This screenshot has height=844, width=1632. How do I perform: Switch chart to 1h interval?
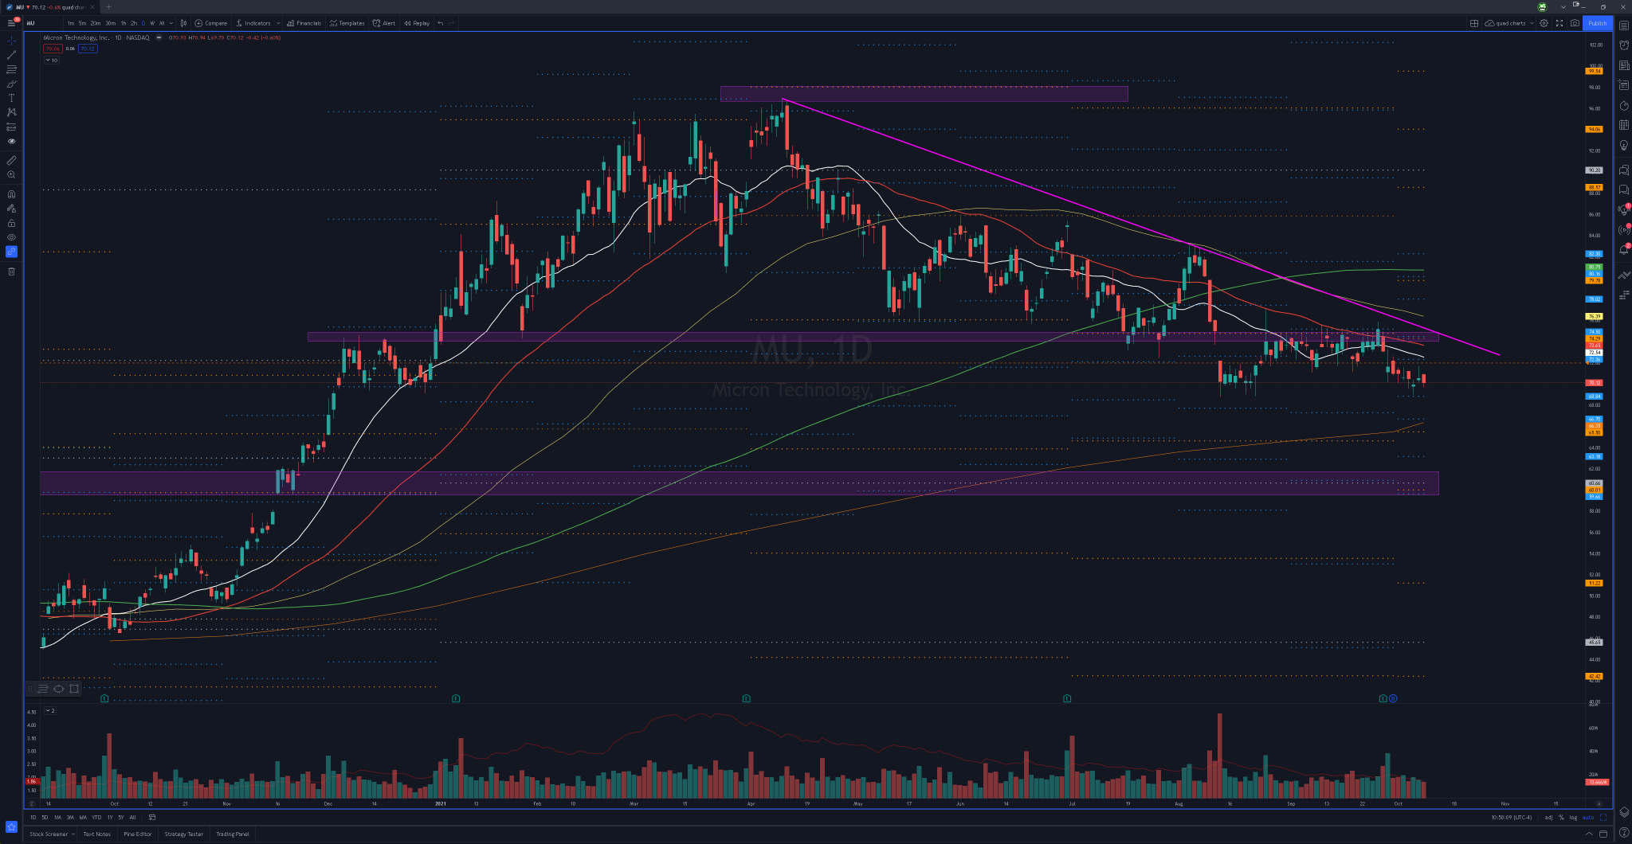pyautogui.click(x=123, y=23)
